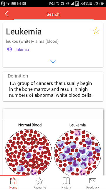This screenshot has width=106, height=190.
Task: Tap the Skype icon in status bar
Action: point(3,4)
